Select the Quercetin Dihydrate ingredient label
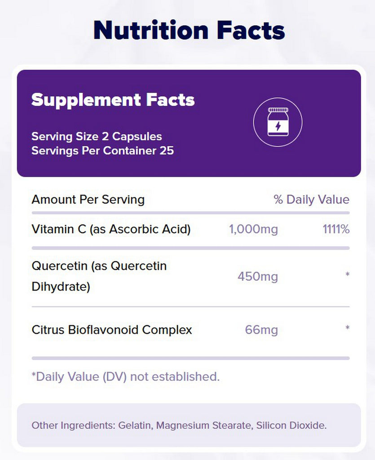Image resolution: width=375 pixels, height=460 pixels. tap(99, 276)
